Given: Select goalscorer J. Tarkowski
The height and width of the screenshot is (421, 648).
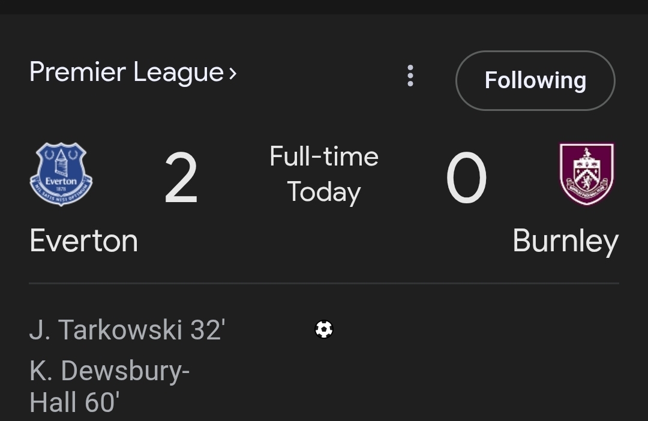Looking at the screenshot, I should 106,330.
